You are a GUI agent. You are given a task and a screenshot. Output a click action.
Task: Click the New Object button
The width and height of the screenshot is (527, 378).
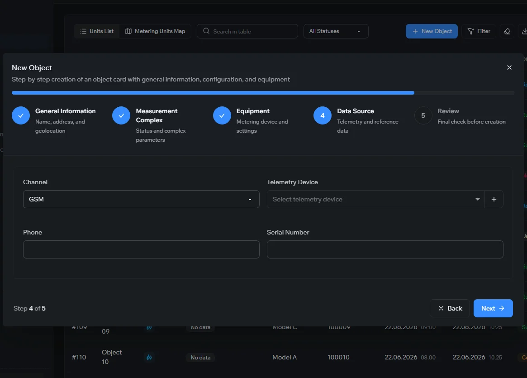click(x=432, y=31)
